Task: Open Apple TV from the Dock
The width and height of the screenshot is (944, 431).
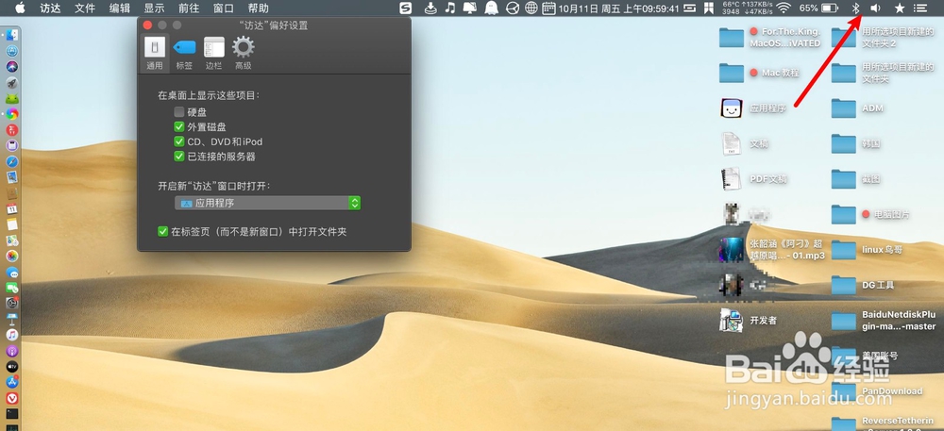Action: (x=12, y=366)
